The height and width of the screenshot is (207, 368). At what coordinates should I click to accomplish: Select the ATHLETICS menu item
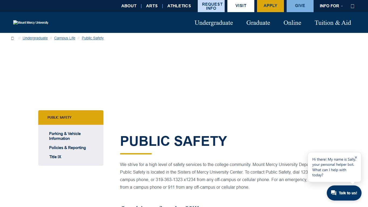179,6
